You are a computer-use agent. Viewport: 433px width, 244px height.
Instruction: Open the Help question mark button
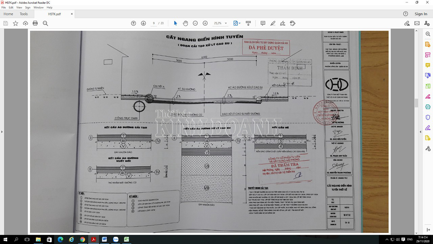tap(405, 14)
